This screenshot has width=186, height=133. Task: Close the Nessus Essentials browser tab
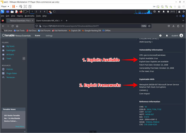(33, 21)
